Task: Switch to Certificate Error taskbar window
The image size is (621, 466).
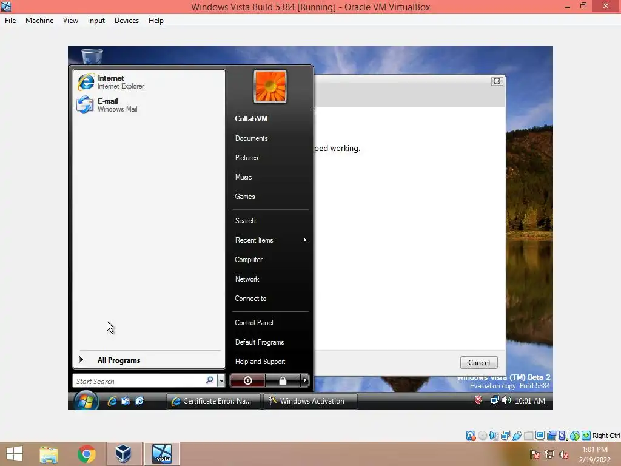Action: 213,401
